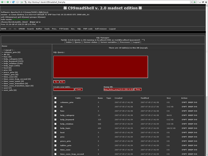Click the Create new table name field
The height and width of the screenshot is (156, 208).
click(x=64, y=89)
